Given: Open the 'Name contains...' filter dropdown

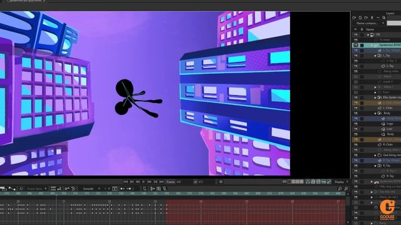Looking at the screenshot, I should 370,23.
